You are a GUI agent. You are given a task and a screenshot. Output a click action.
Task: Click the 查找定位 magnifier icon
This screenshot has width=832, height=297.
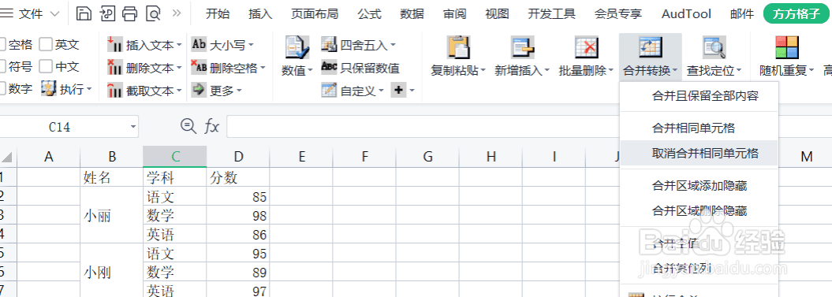pos(714,47)
